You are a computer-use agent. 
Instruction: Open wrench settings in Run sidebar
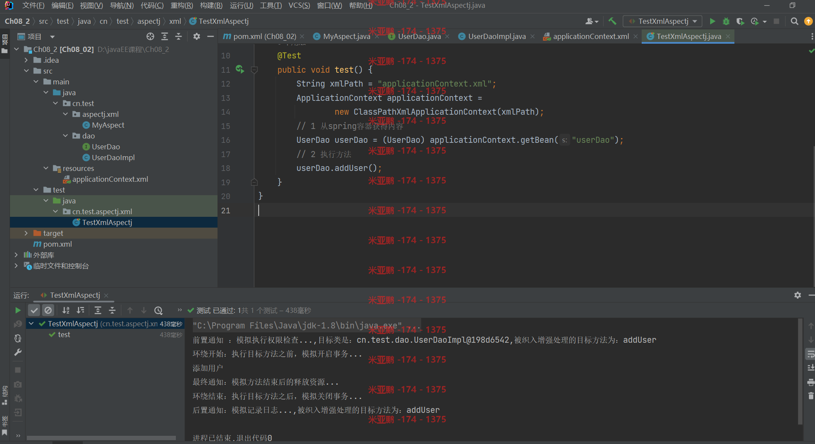(18, 353)
